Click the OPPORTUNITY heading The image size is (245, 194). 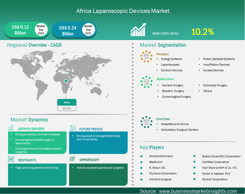tap(89, 160)
